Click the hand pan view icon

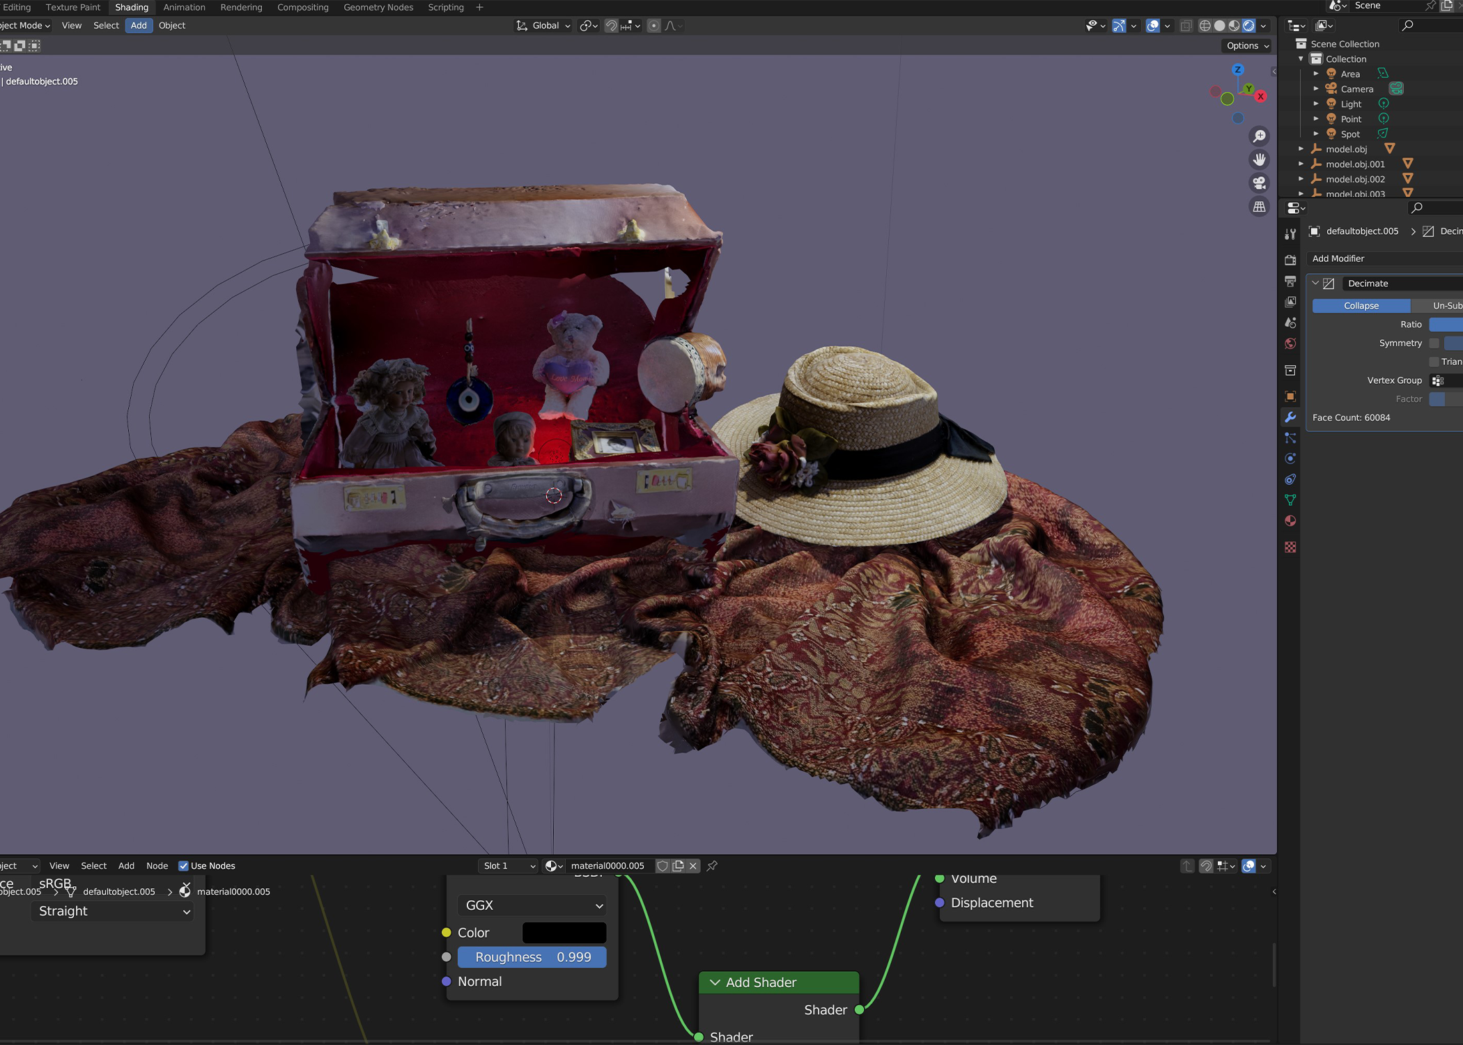[x=1259, y=160]
